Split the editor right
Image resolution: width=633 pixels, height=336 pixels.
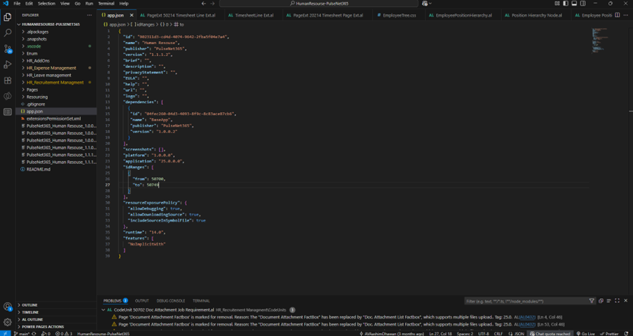[618, 15]
